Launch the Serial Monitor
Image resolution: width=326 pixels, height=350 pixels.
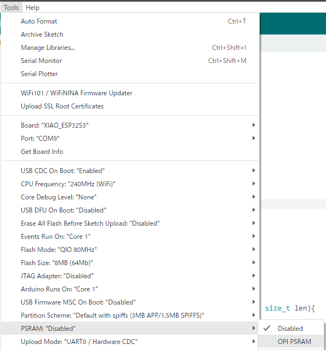tap(130, 61)
